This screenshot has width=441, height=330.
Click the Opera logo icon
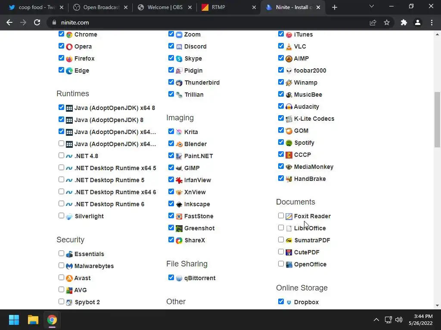(x=69, y=46)
